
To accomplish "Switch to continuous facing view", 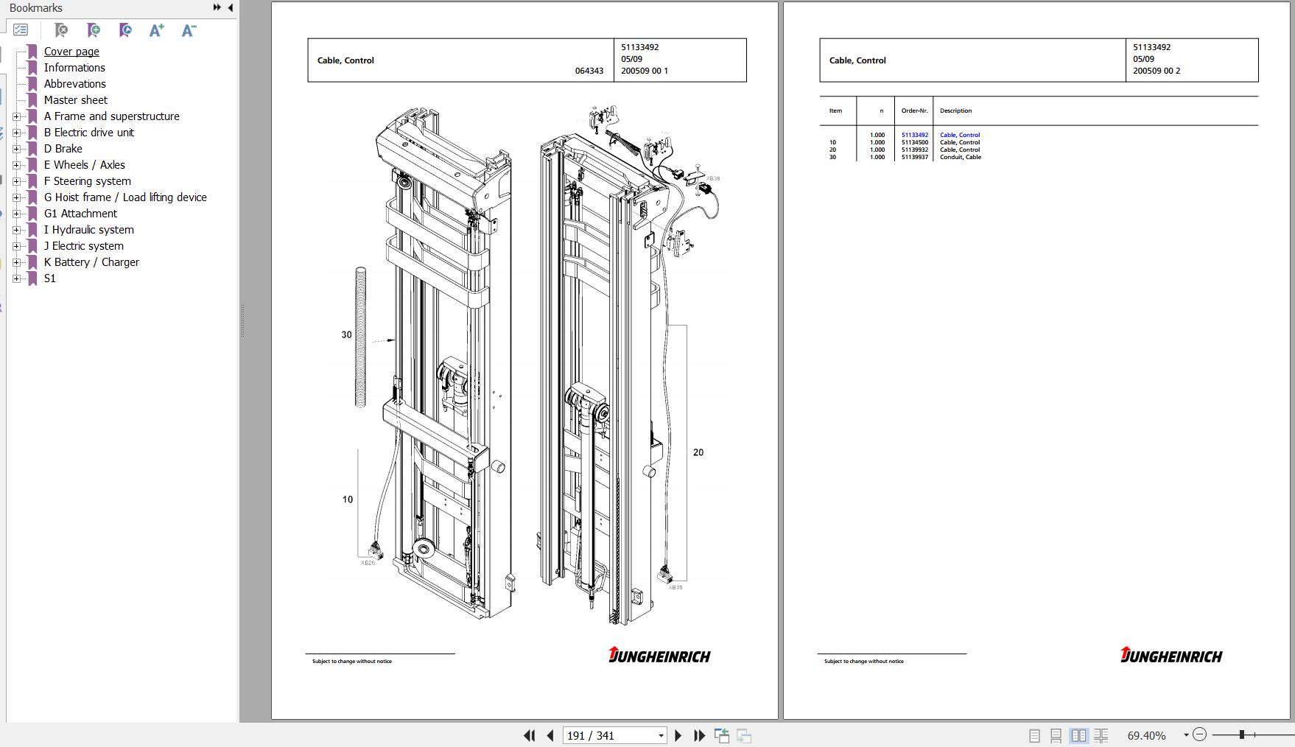I will (x=1101, y=735).
